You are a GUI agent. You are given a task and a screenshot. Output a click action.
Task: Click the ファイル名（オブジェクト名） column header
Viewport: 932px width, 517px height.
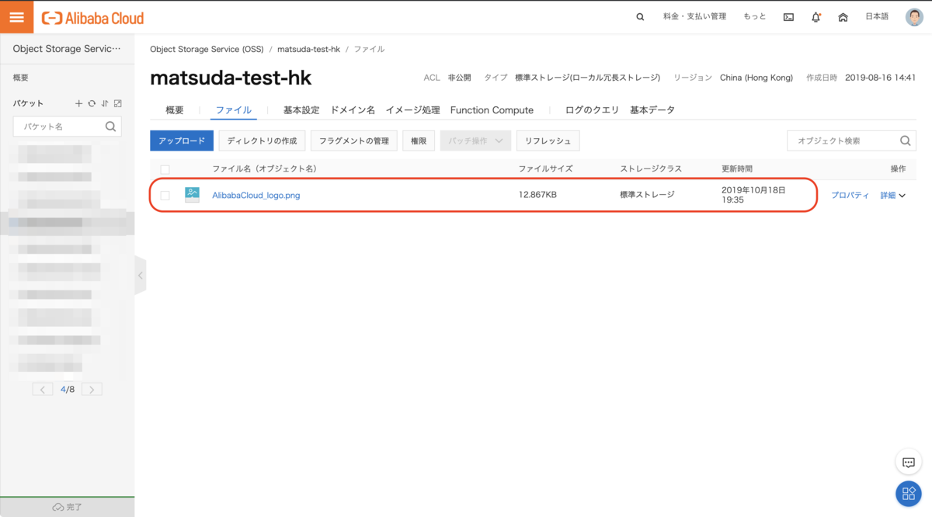(264, 168)
